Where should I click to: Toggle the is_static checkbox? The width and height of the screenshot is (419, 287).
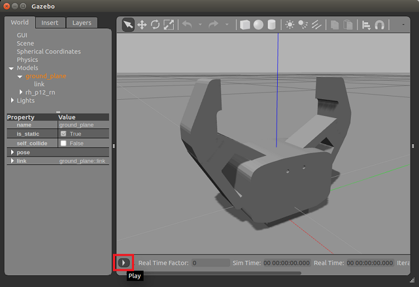tap(63, 134)
